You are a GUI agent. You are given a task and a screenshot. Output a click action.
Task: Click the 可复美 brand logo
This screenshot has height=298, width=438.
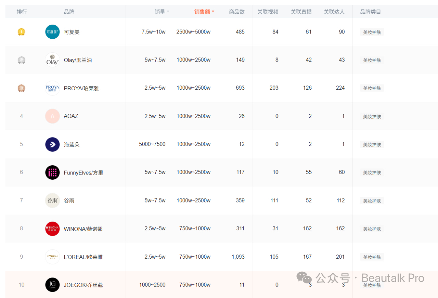(52, 32)
